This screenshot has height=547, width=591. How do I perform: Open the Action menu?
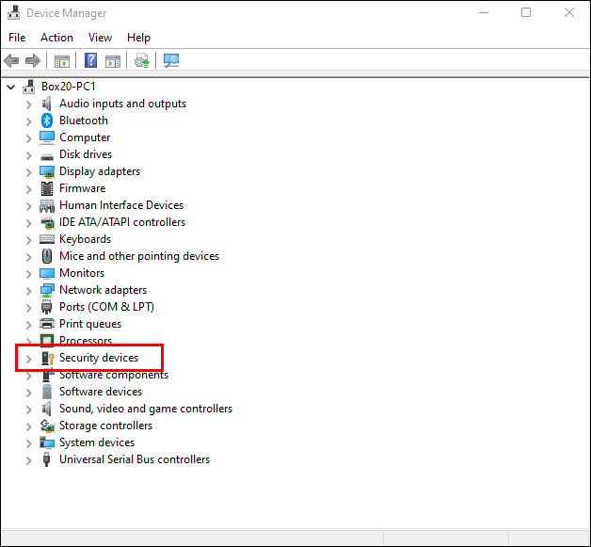click(56, 38)
